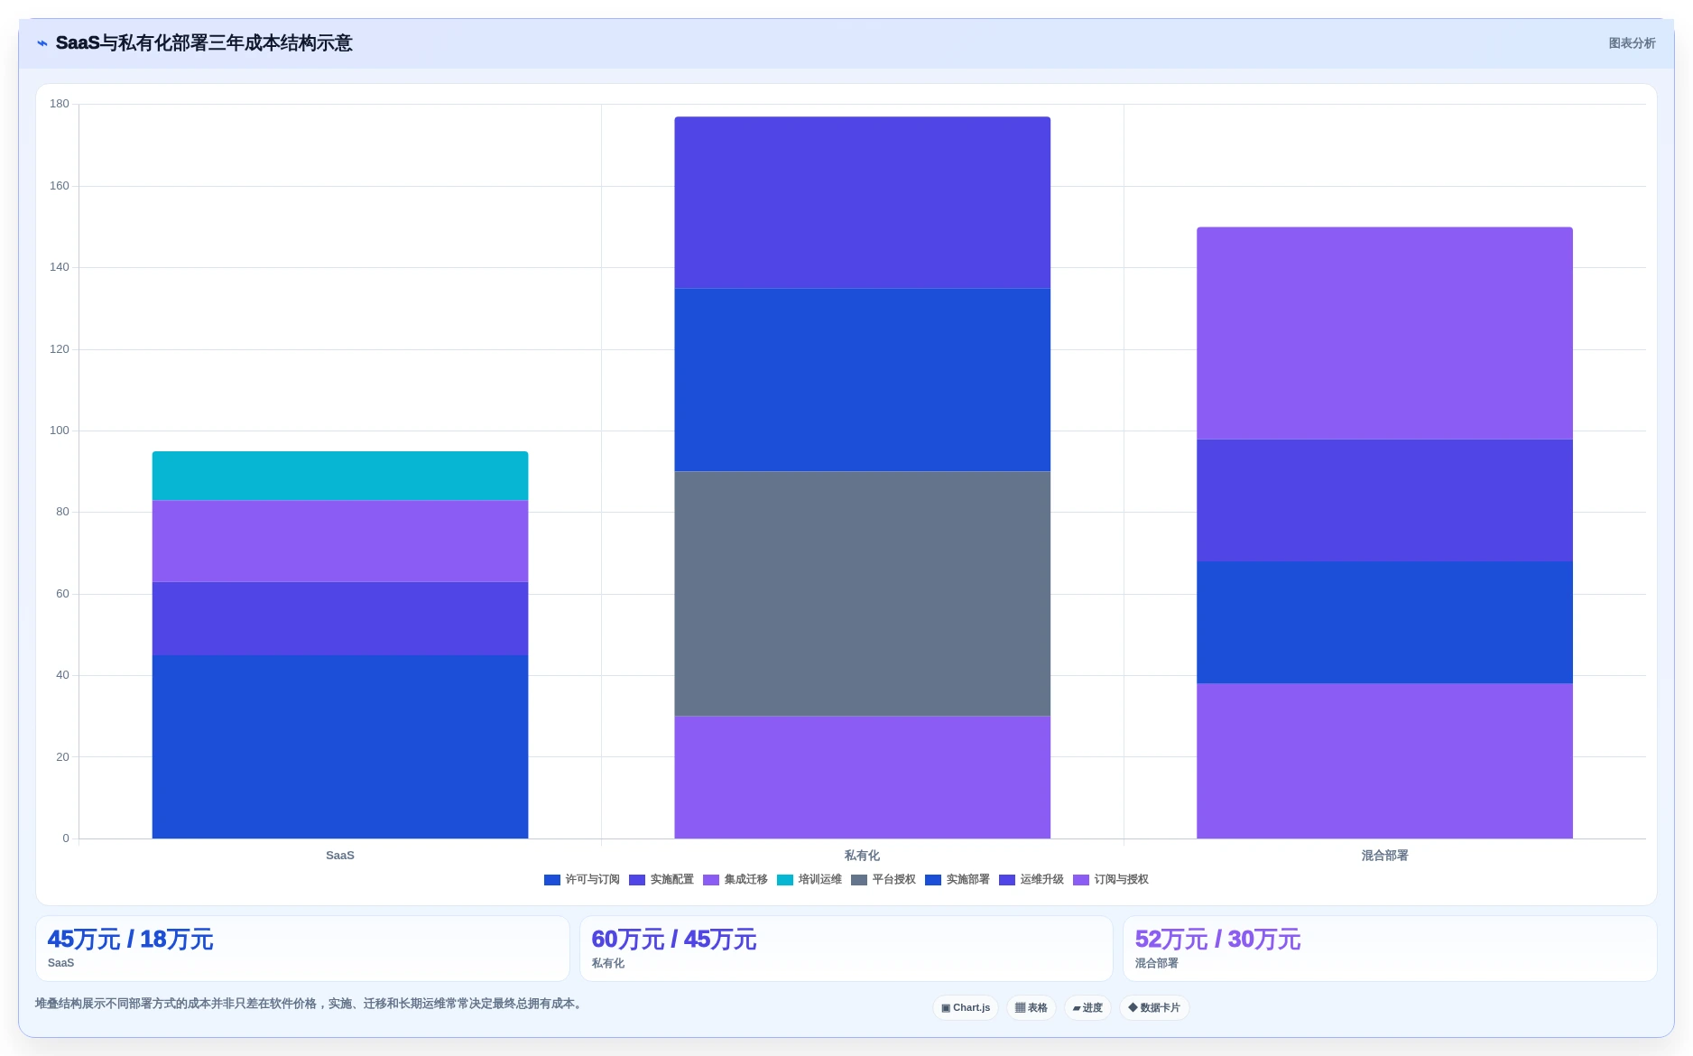Toggle the 实施配置 legend entry
Image resolution: width=1693 pixels, height=1056 pixels.
(661, 880)
